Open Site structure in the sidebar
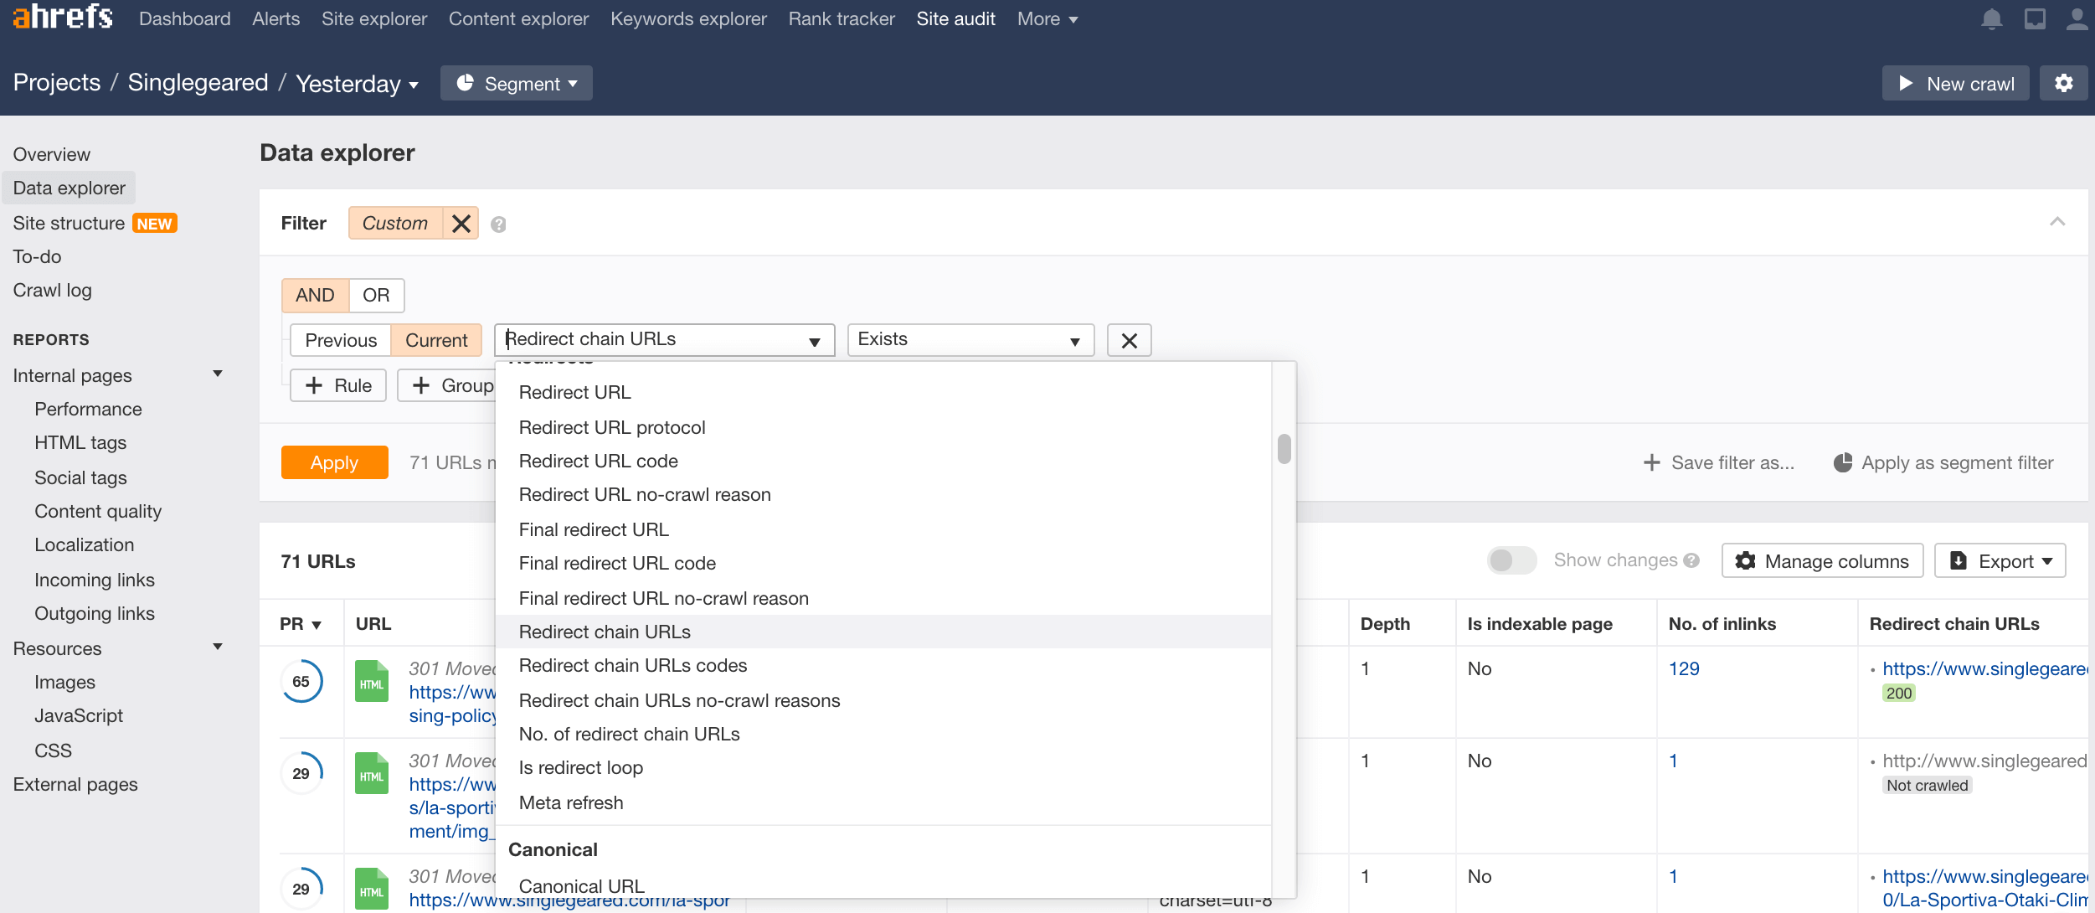The image size is (2095, 913). [69, 223]
